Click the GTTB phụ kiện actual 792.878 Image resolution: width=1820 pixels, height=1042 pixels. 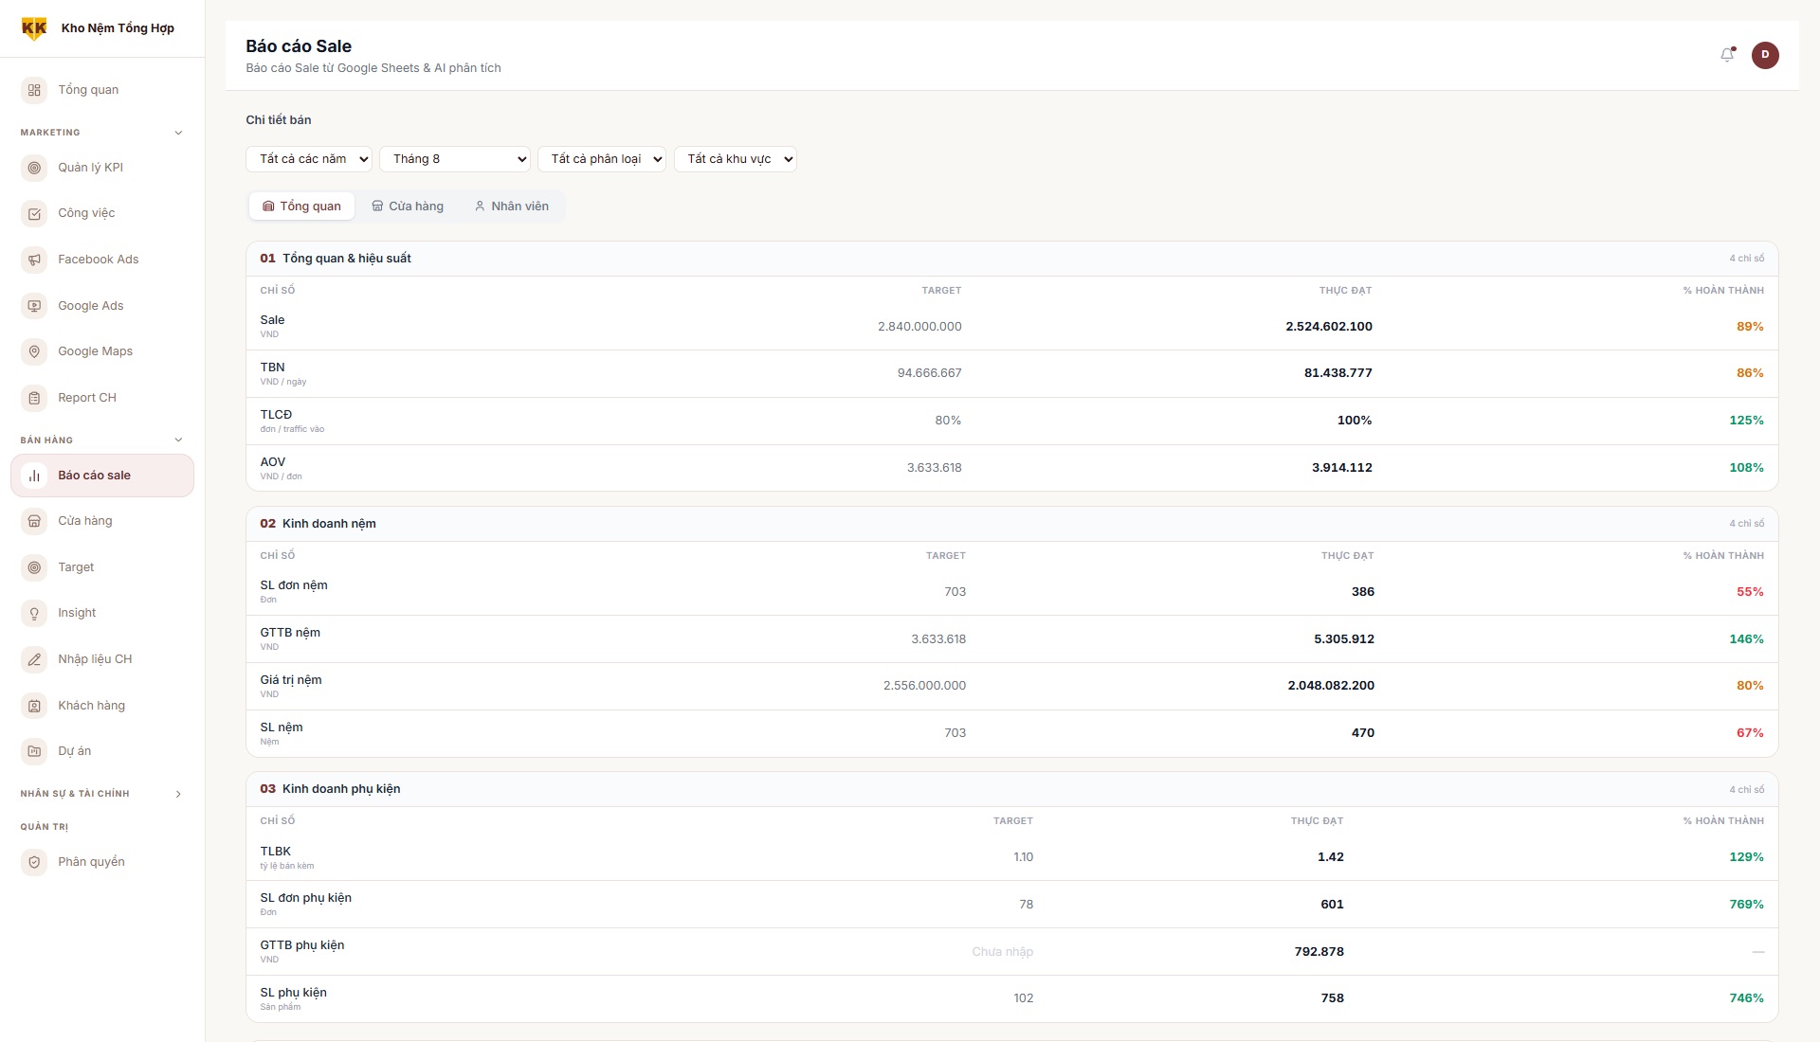(x=1319, y=952)
